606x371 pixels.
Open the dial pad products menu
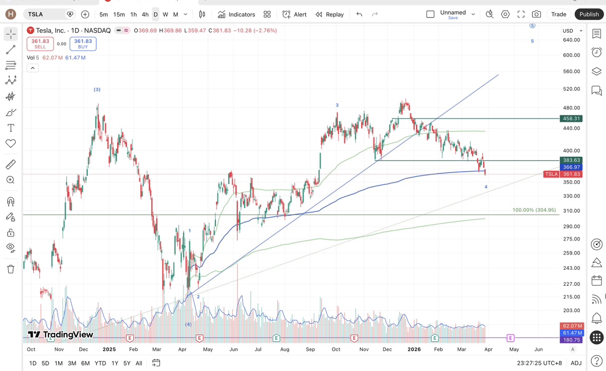click(596, 337)
